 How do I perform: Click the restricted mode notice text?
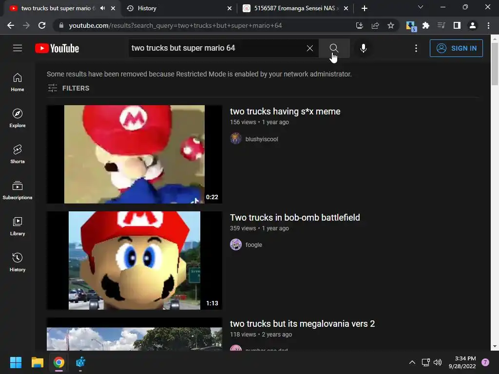pyautogui.click(x=199, y=74)
